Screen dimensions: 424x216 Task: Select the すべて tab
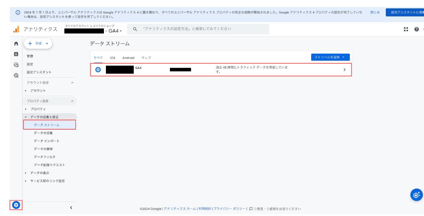coord(98,58)
